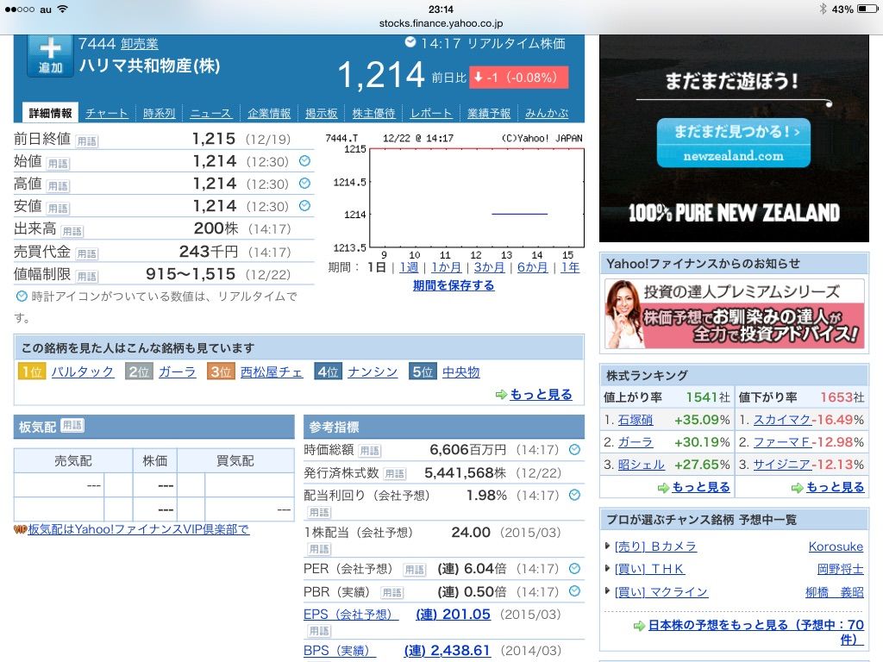Screen dimensions: 883x662
Task: Open the EPS (会社予想) link
Action: click(351, 614)
